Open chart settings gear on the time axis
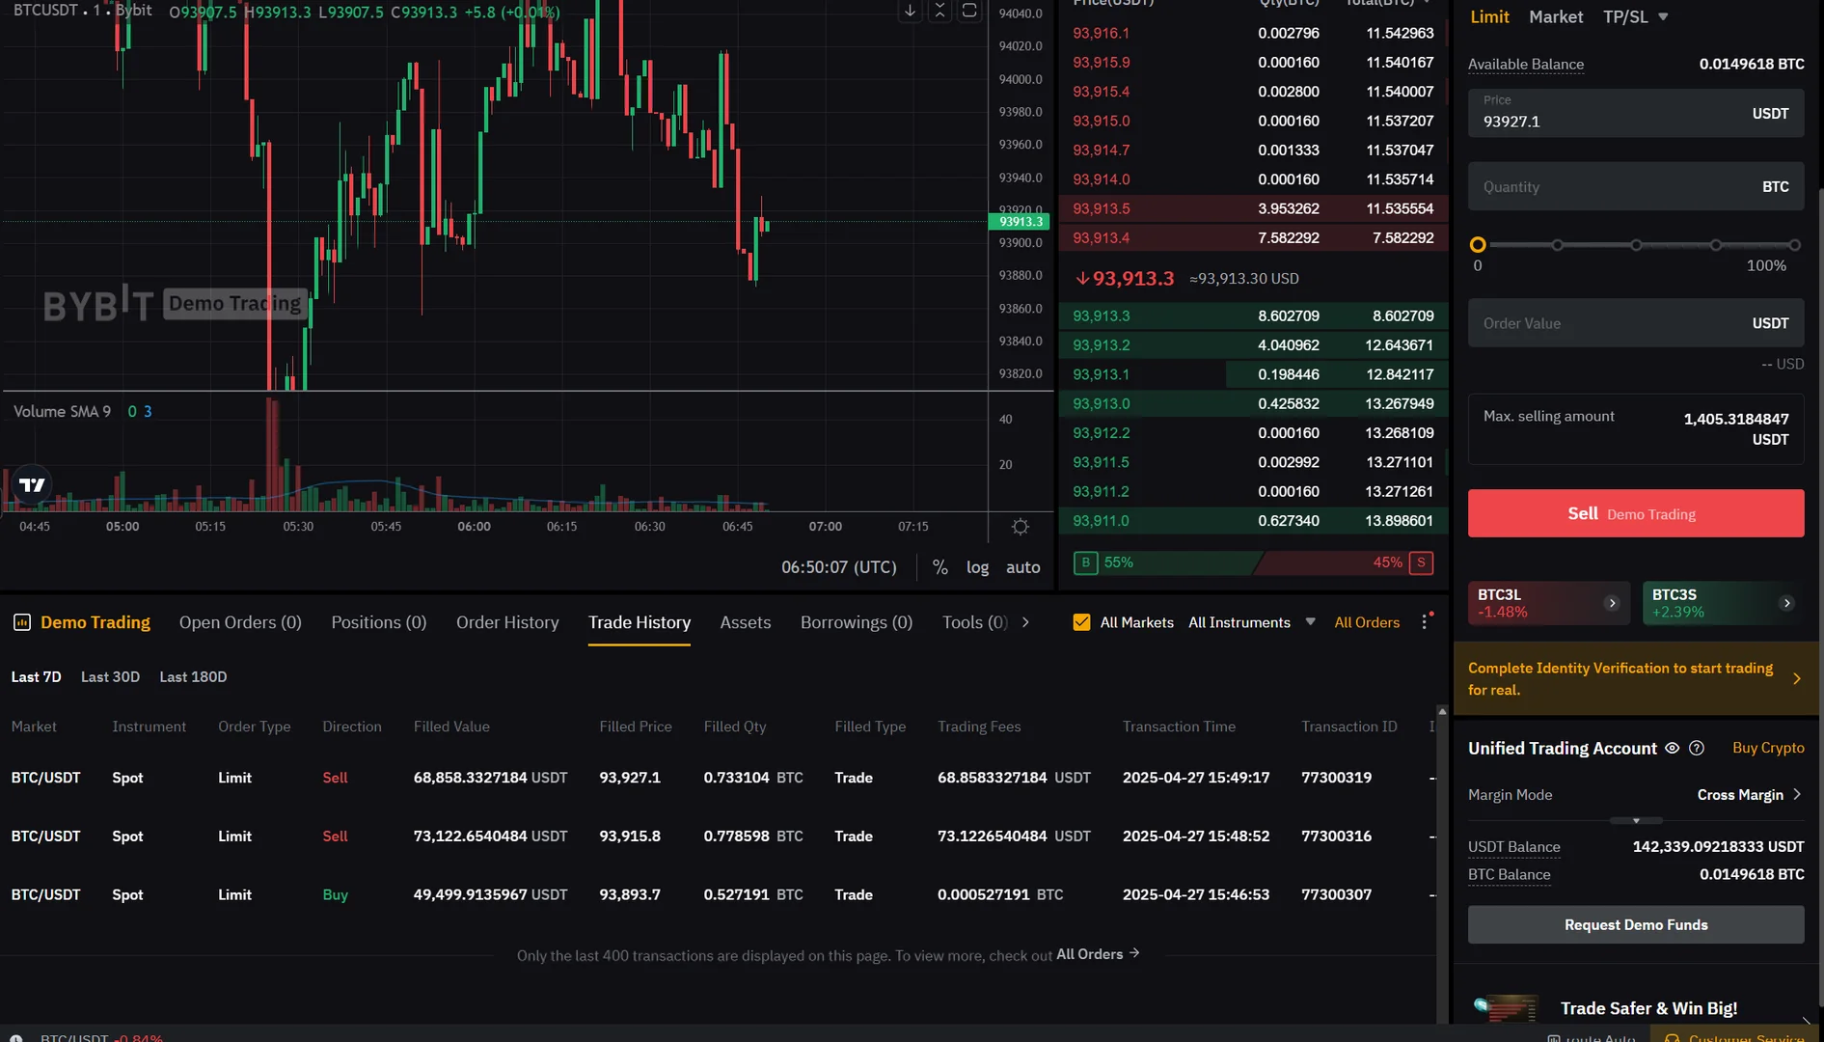The image size is (1824, 1042). tap(1020, 527)
